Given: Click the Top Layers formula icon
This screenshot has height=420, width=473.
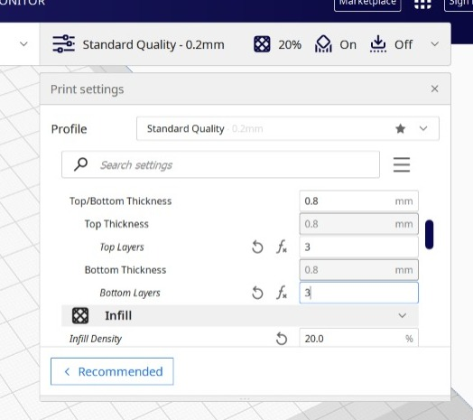Looking at the screenshot, I should [282, 247].
